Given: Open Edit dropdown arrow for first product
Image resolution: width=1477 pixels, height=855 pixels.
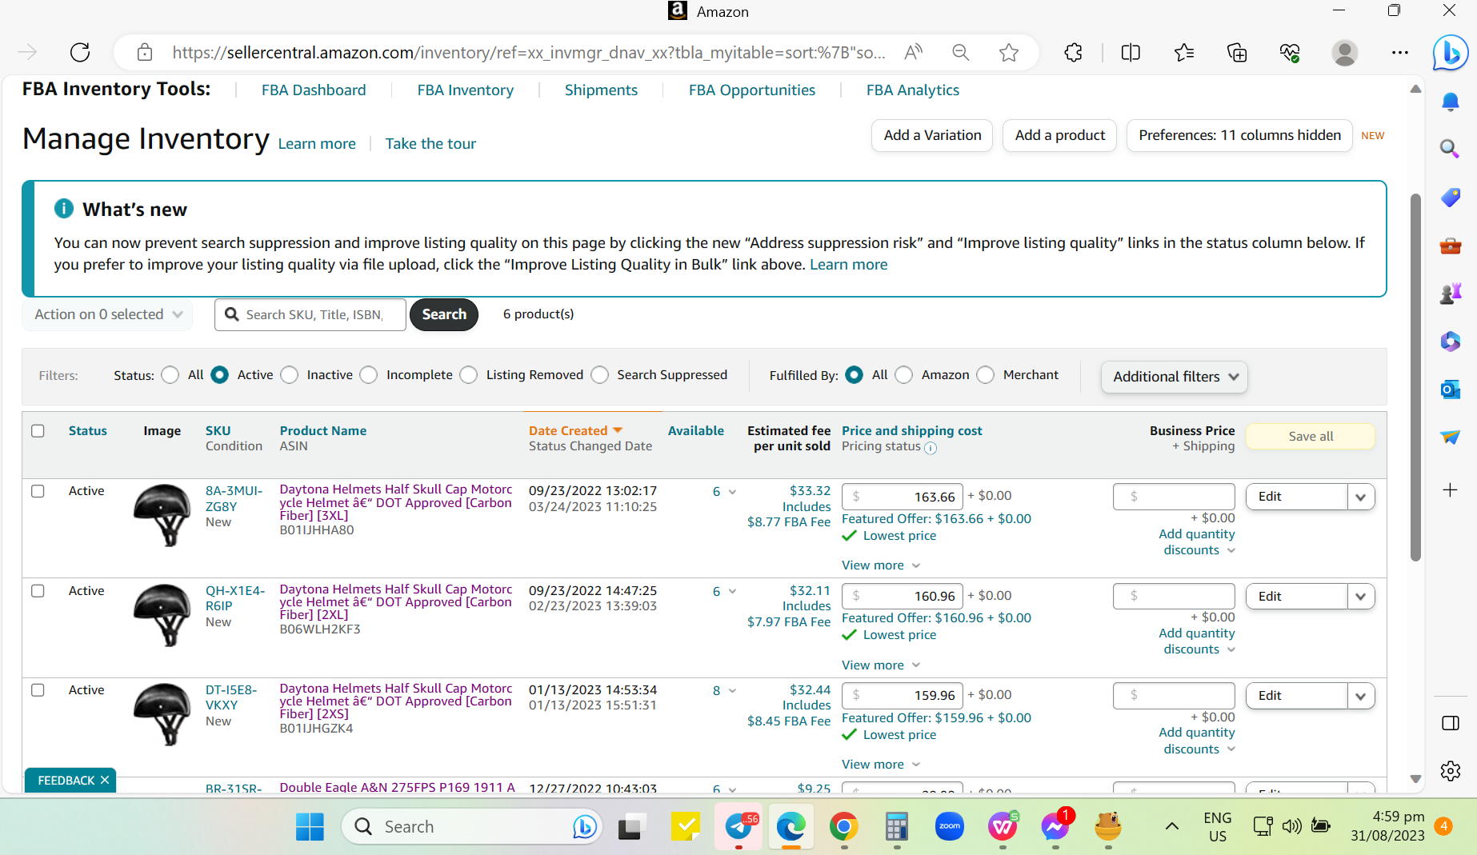Looking at the screenshot, I should click(1360, 497).
